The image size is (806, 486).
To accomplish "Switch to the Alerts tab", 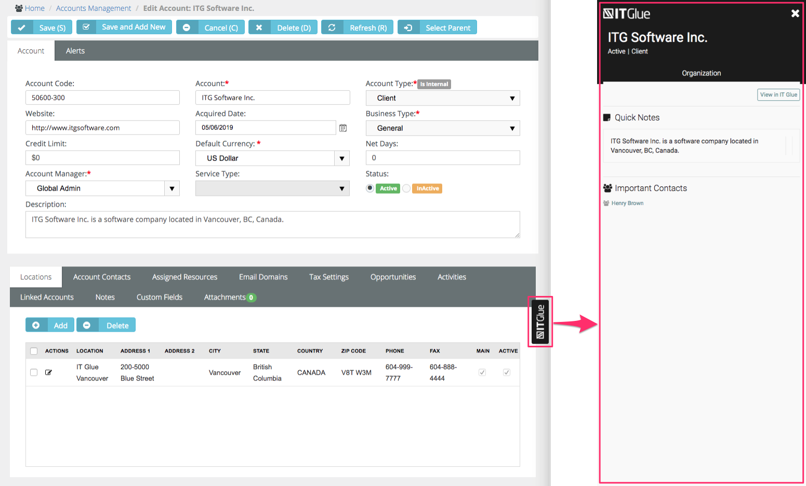I will pyautogui.click(x=75, y=51).
